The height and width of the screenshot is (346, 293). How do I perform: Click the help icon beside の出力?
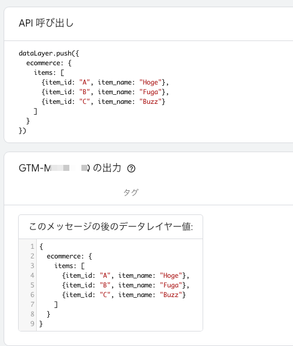(x=131, y=168)
